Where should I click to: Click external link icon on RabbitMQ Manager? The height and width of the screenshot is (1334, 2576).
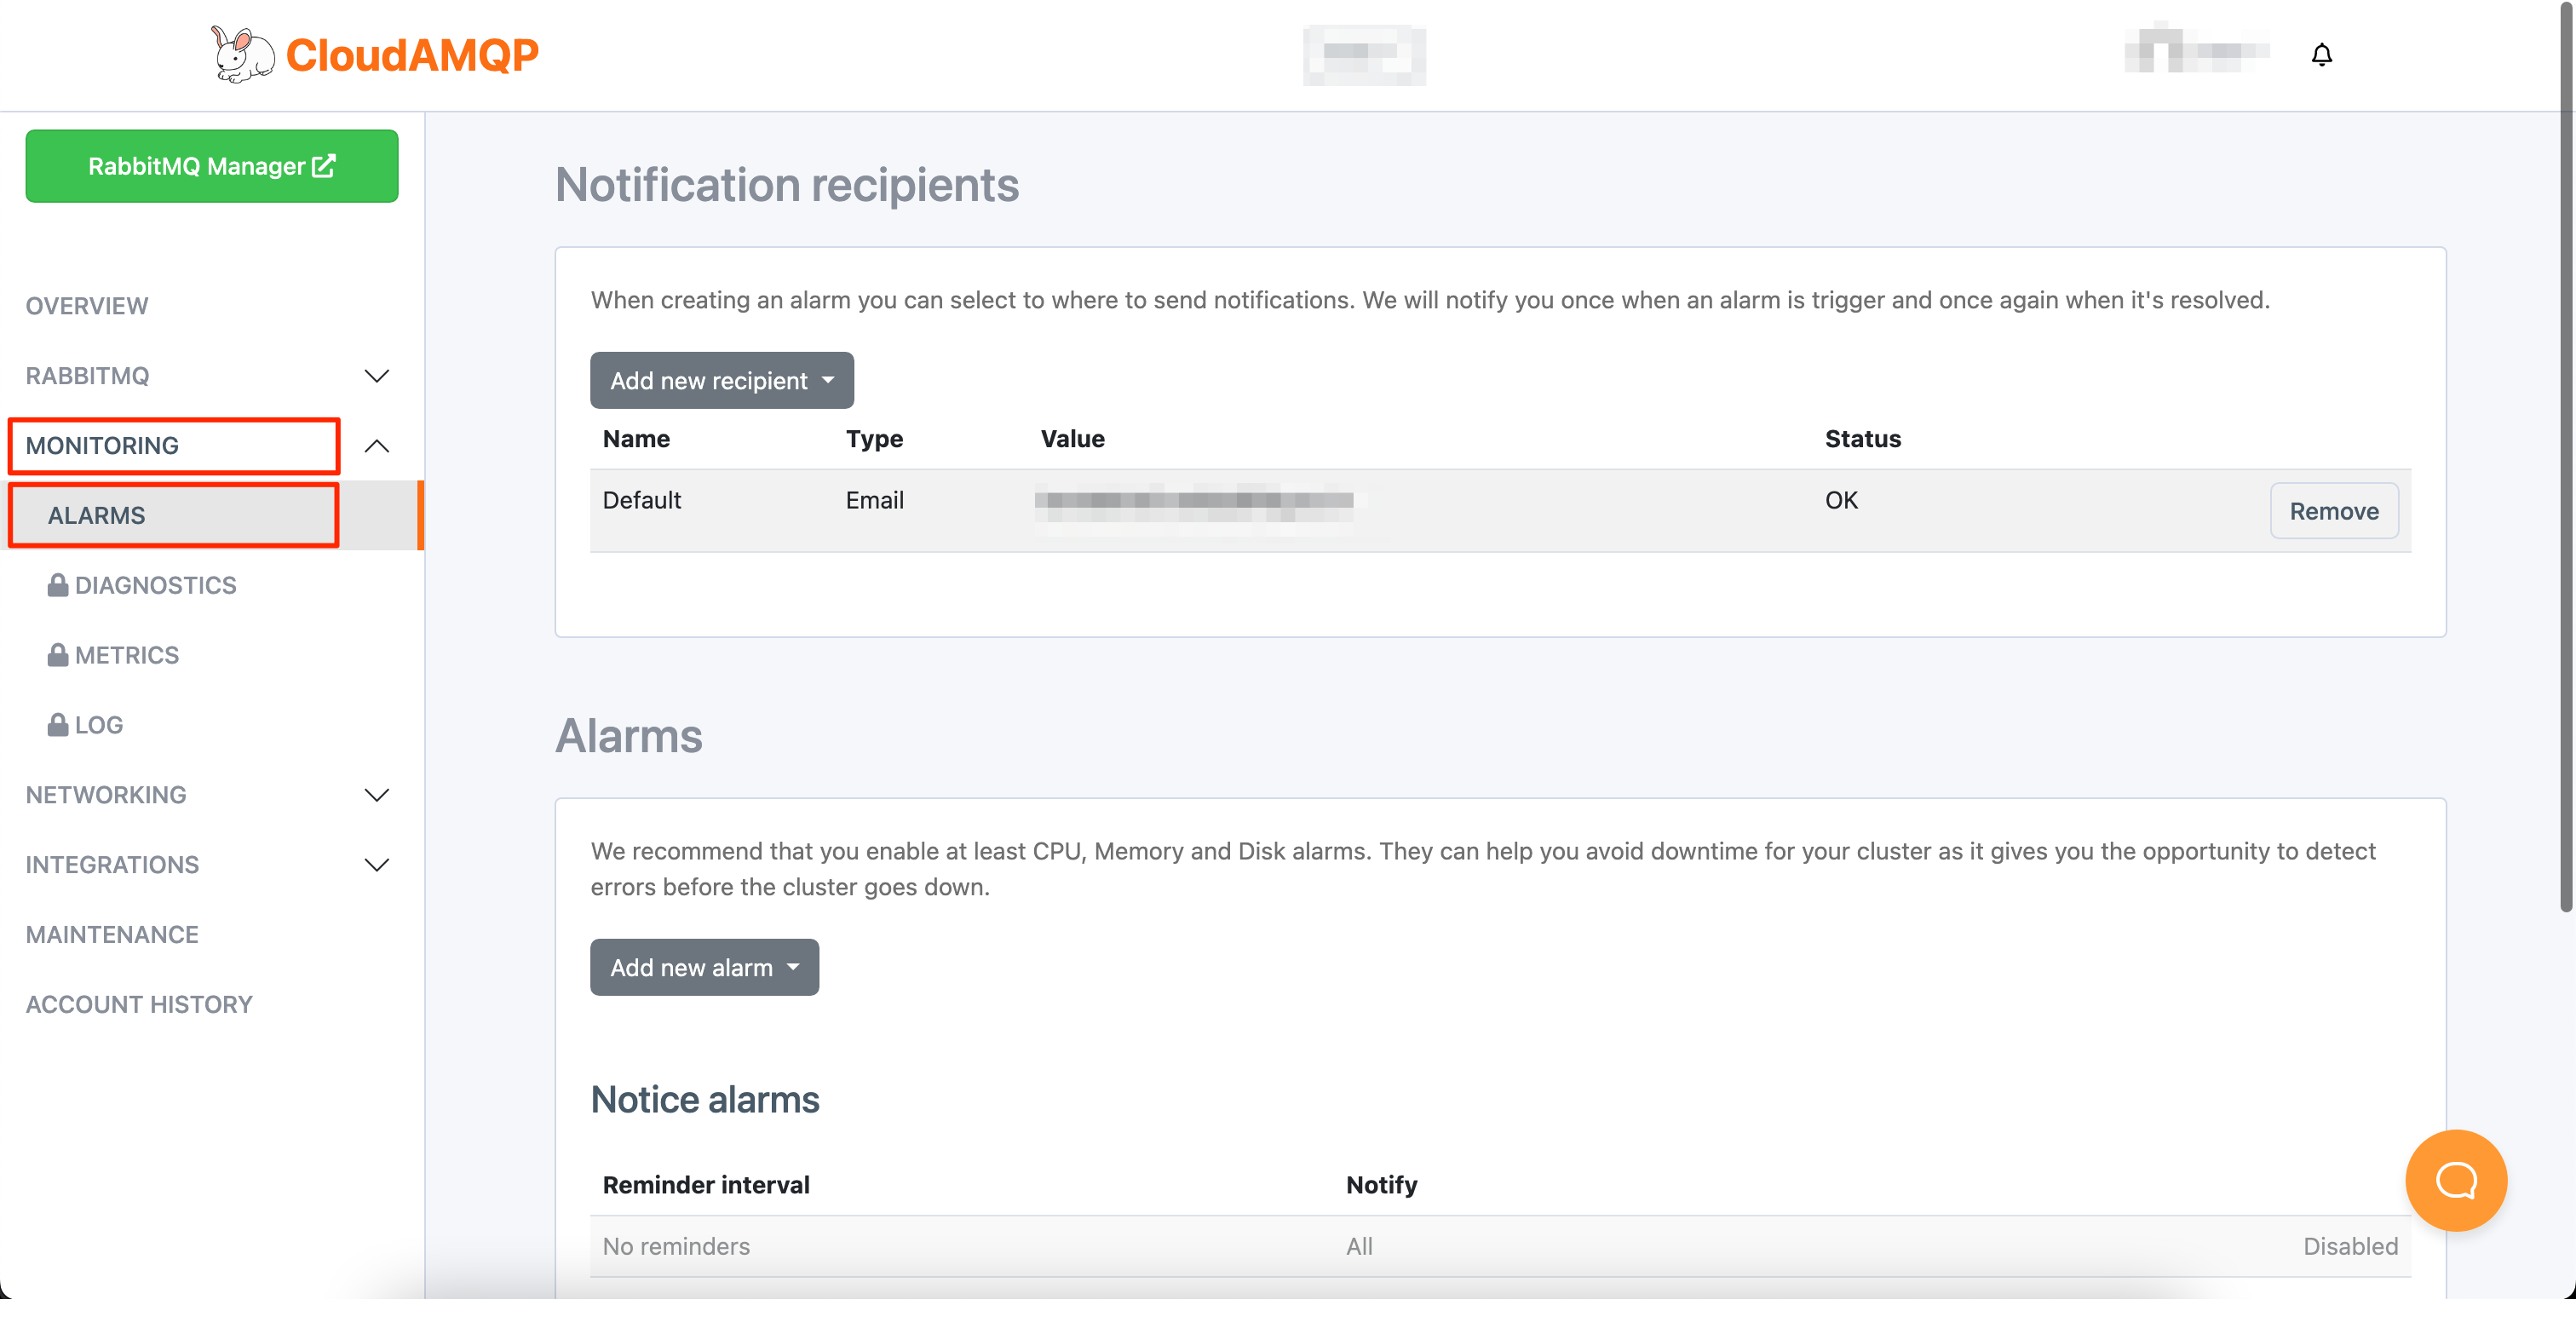[x=324, y=166]
